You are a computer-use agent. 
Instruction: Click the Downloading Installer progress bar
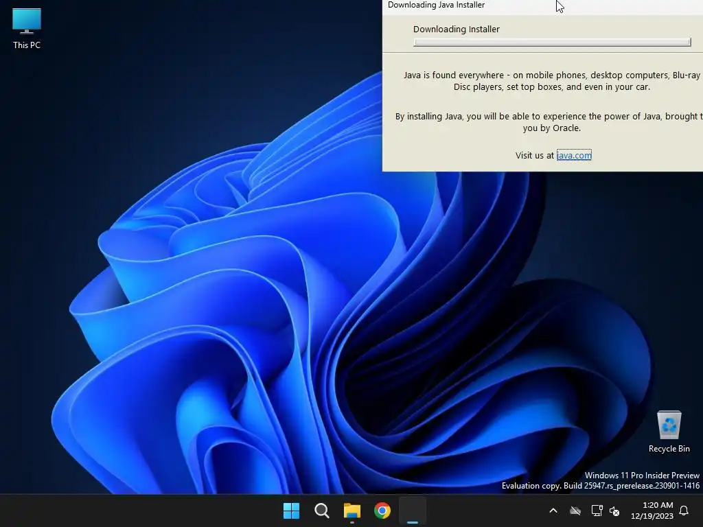pyautogui.click(x=552, y=42)
